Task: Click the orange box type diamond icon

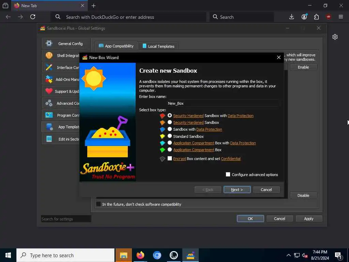Action: pos(163,122)
